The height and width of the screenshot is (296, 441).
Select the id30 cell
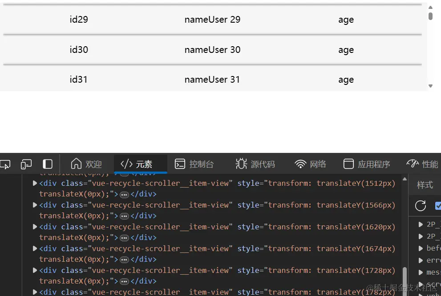coord(79,50)
